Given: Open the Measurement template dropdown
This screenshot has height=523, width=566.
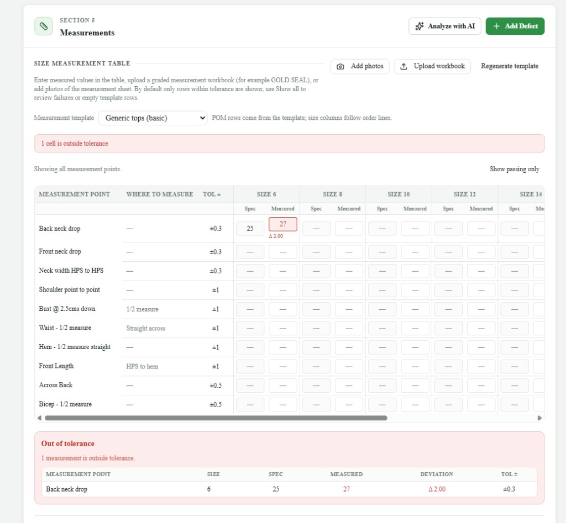Looking at the screenshot, I should tap(153, 118).
